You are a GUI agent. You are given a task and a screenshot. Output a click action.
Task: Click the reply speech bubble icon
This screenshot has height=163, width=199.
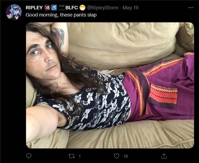coord(29,156)
